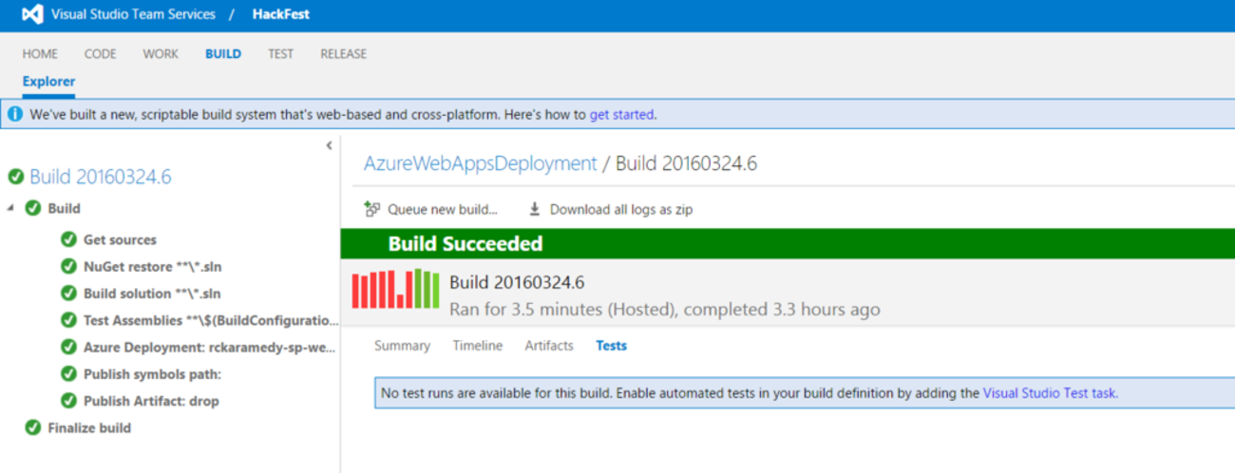Switch to the Summary tab

pos(402,346)
